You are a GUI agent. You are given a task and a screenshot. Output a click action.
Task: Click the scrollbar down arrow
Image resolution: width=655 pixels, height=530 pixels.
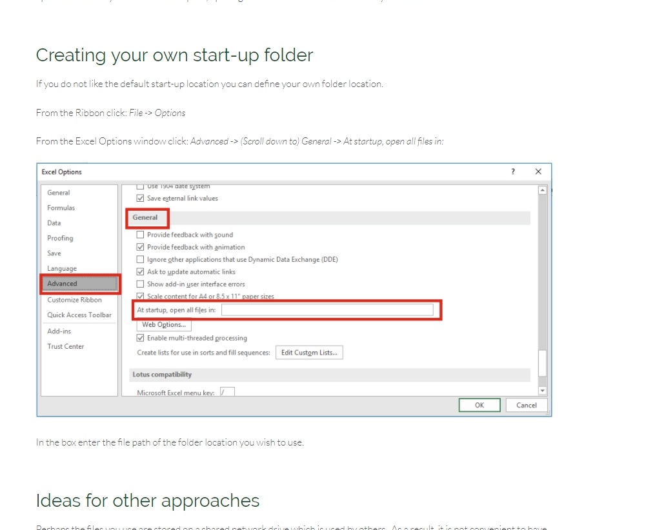point(542,391)
